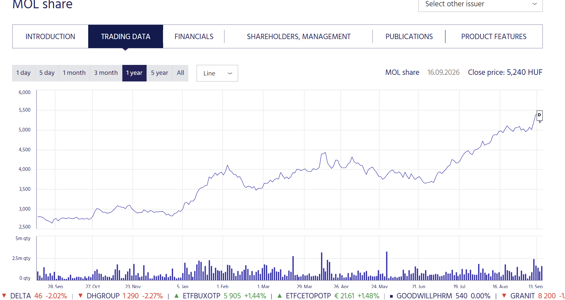Viewport: 565px width, 300px height.
Task: Click the red down arrow beside DHGROUP
Action: point(80,296)
